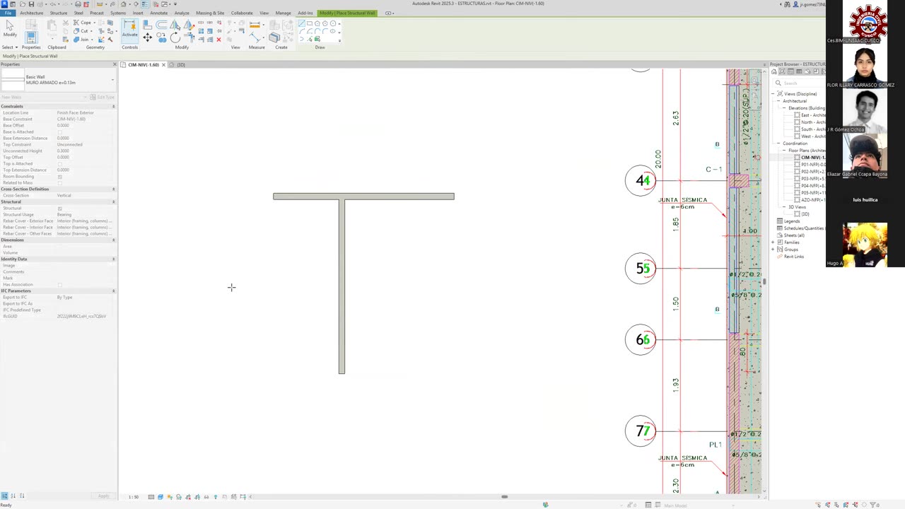Open the File menu
The width and height of the screenshot is (905, 509).
[x=8, y=13]
